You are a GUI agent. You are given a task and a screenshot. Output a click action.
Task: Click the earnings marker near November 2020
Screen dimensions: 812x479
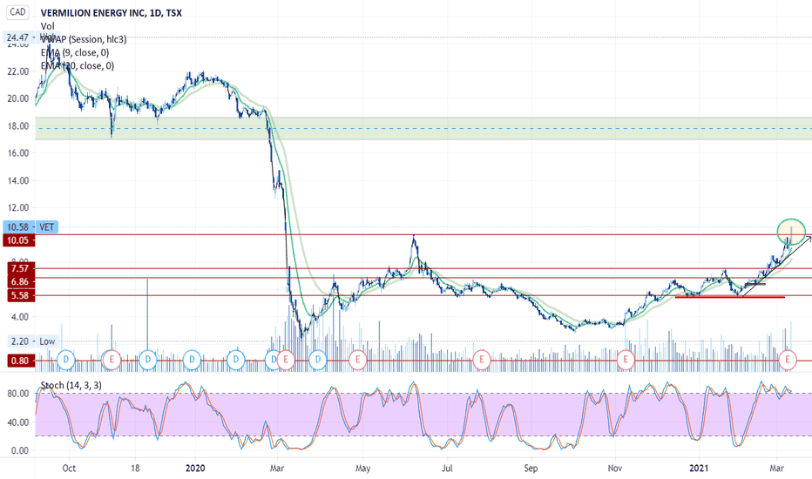tap(626, 360)
